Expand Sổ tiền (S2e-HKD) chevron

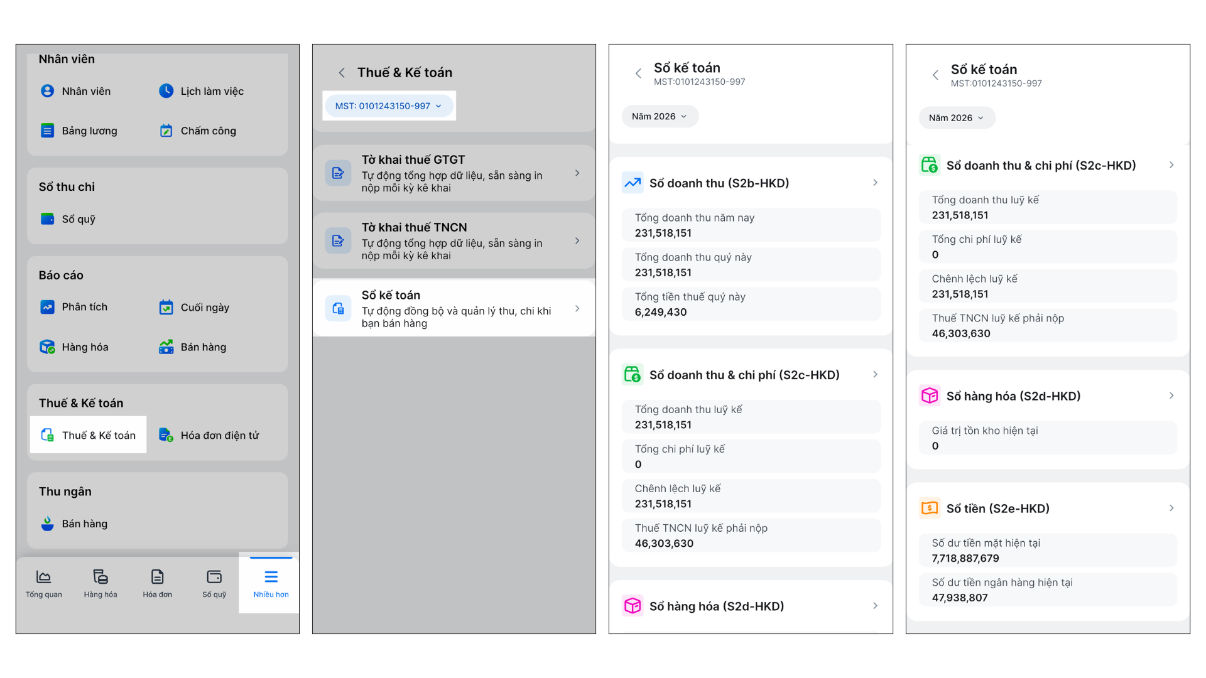coord(1171,508)
